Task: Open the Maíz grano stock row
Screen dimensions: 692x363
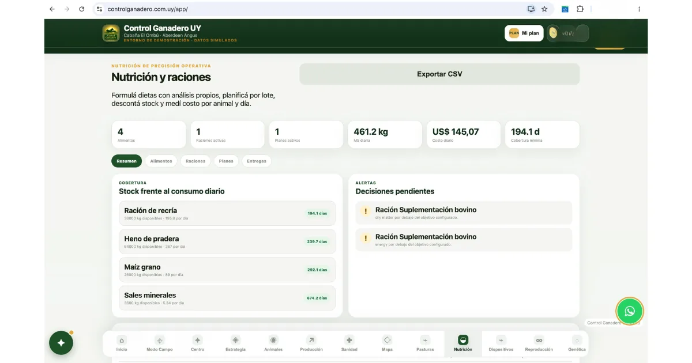Action: point(227,270)
